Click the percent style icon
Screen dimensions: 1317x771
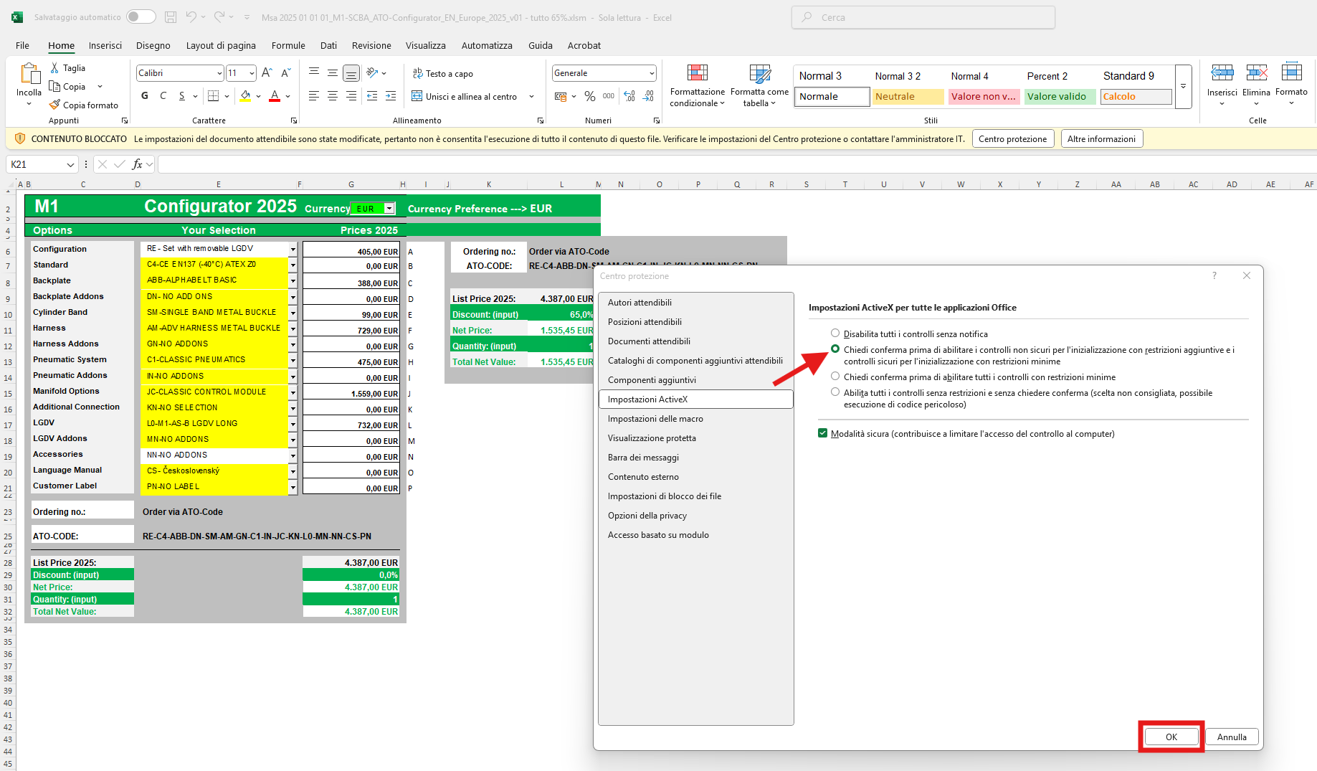pyautogui.click(x=589, y=96)
